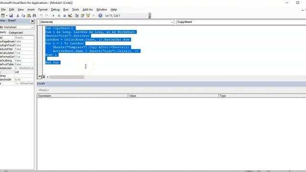Click the Expression column header

pos(82,96)
